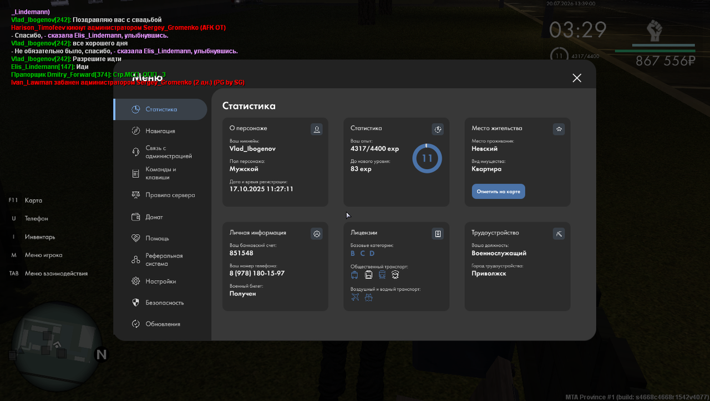Click the Статистика pie chart sidebar icon

135,109
